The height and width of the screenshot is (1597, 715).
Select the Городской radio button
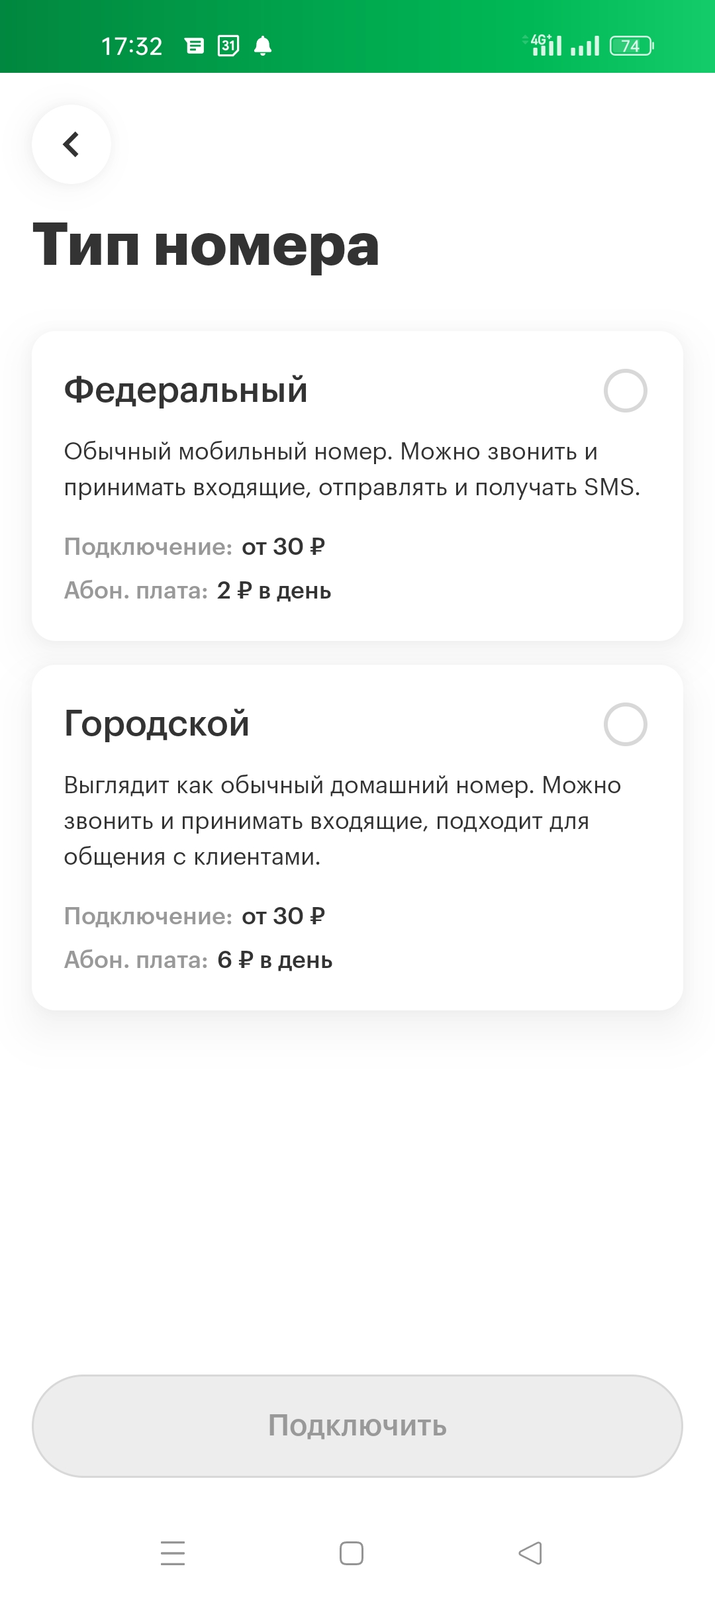click(625, 724)
